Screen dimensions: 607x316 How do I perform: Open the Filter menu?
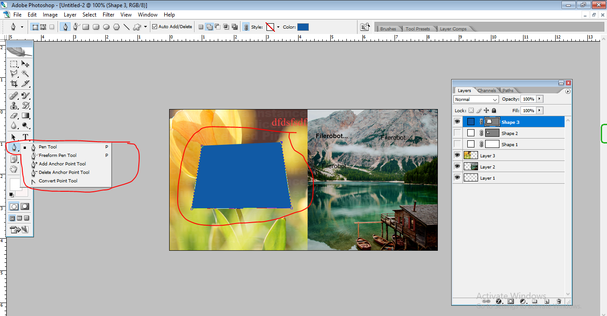108,14
